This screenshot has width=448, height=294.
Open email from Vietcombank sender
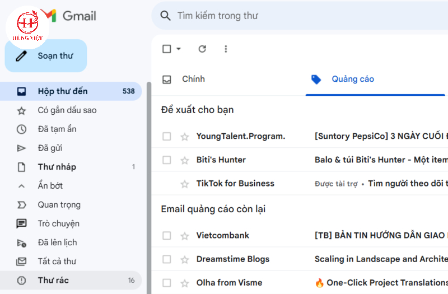pyautogui.click(x=222, y=235)
